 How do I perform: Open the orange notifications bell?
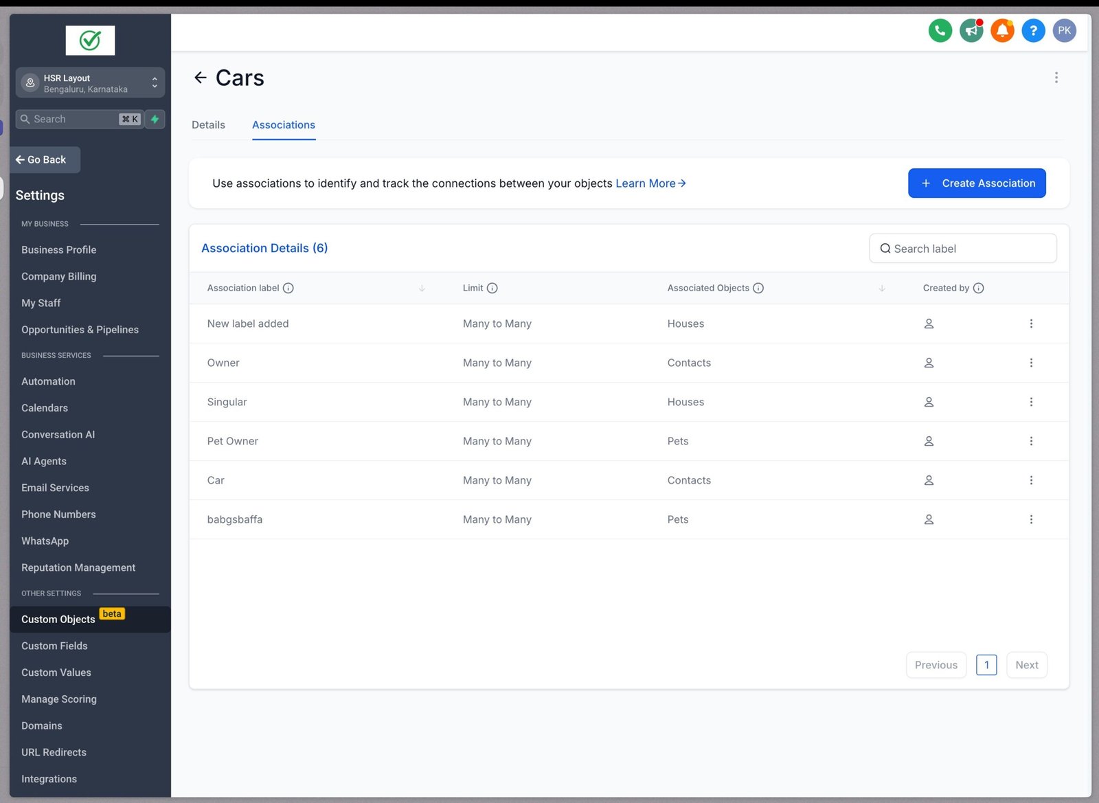tap(1002, 30)
